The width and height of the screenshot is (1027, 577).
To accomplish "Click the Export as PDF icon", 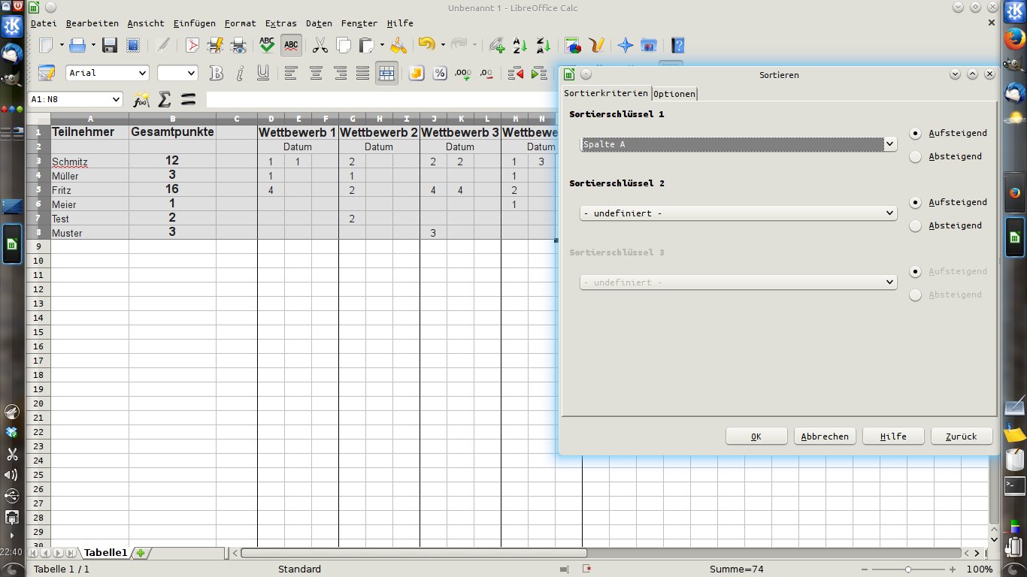I will (192, 45).
